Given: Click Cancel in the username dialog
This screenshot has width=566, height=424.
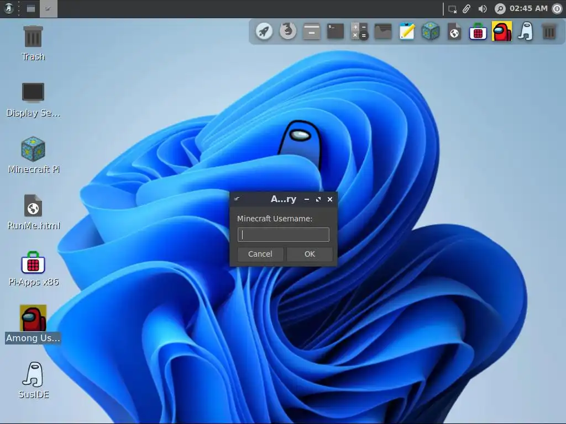Looking at the screenshot, I should pos(260,254).
